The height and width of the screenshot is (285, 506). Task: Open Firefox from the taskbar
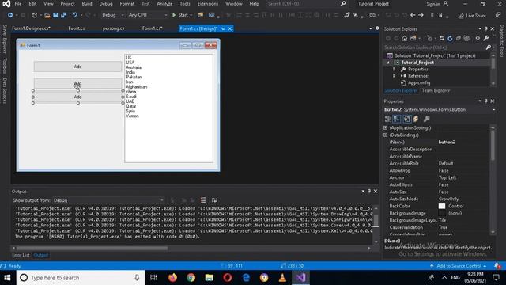(172, 278)
